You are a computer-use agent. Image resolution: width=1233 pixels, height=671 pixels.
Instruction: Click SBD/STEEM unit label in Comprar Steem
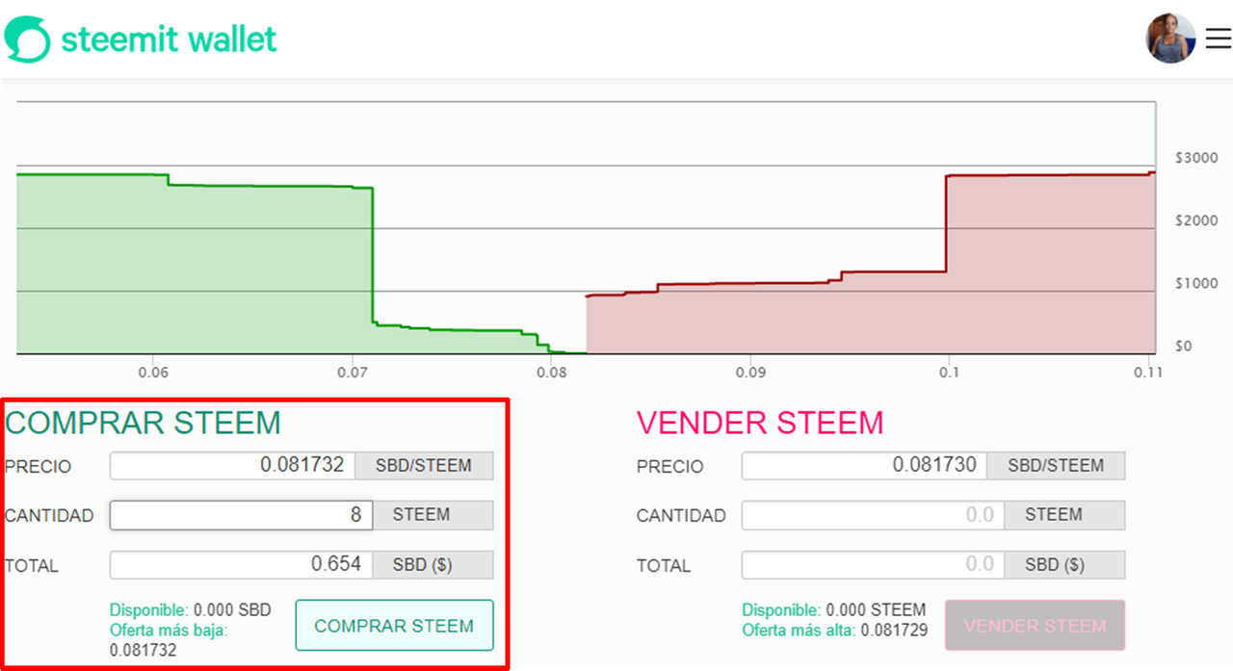(x=424, y=465)
